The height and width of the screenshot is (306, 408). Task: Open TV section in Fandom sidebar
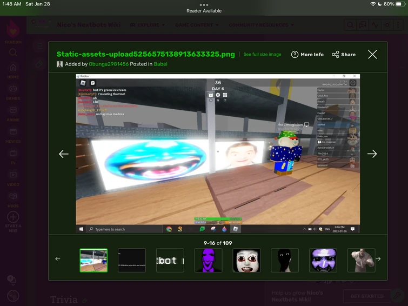coord(13,157)
